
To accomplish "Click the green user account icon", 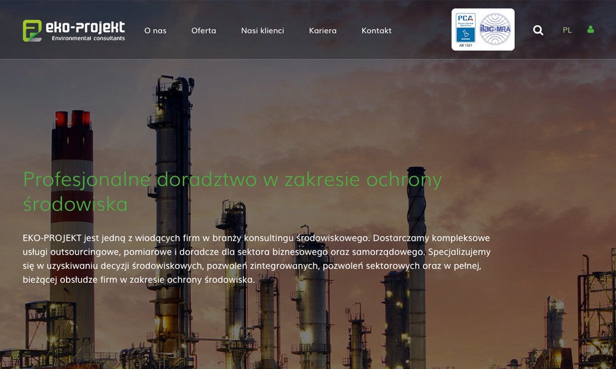I will pos(590,30).
